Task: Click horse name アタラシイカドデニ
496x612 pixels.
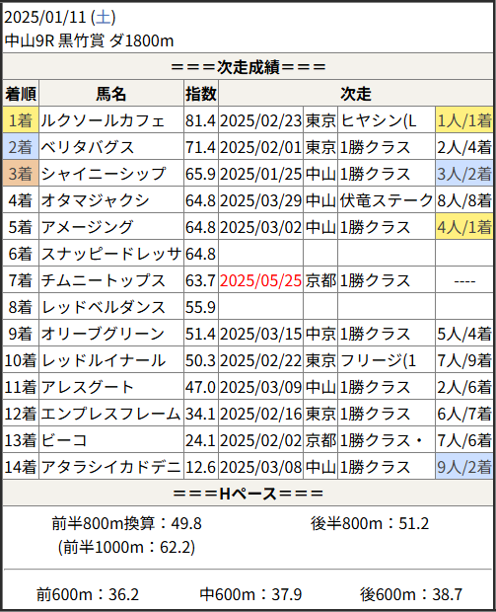Action: coord(111,467)
